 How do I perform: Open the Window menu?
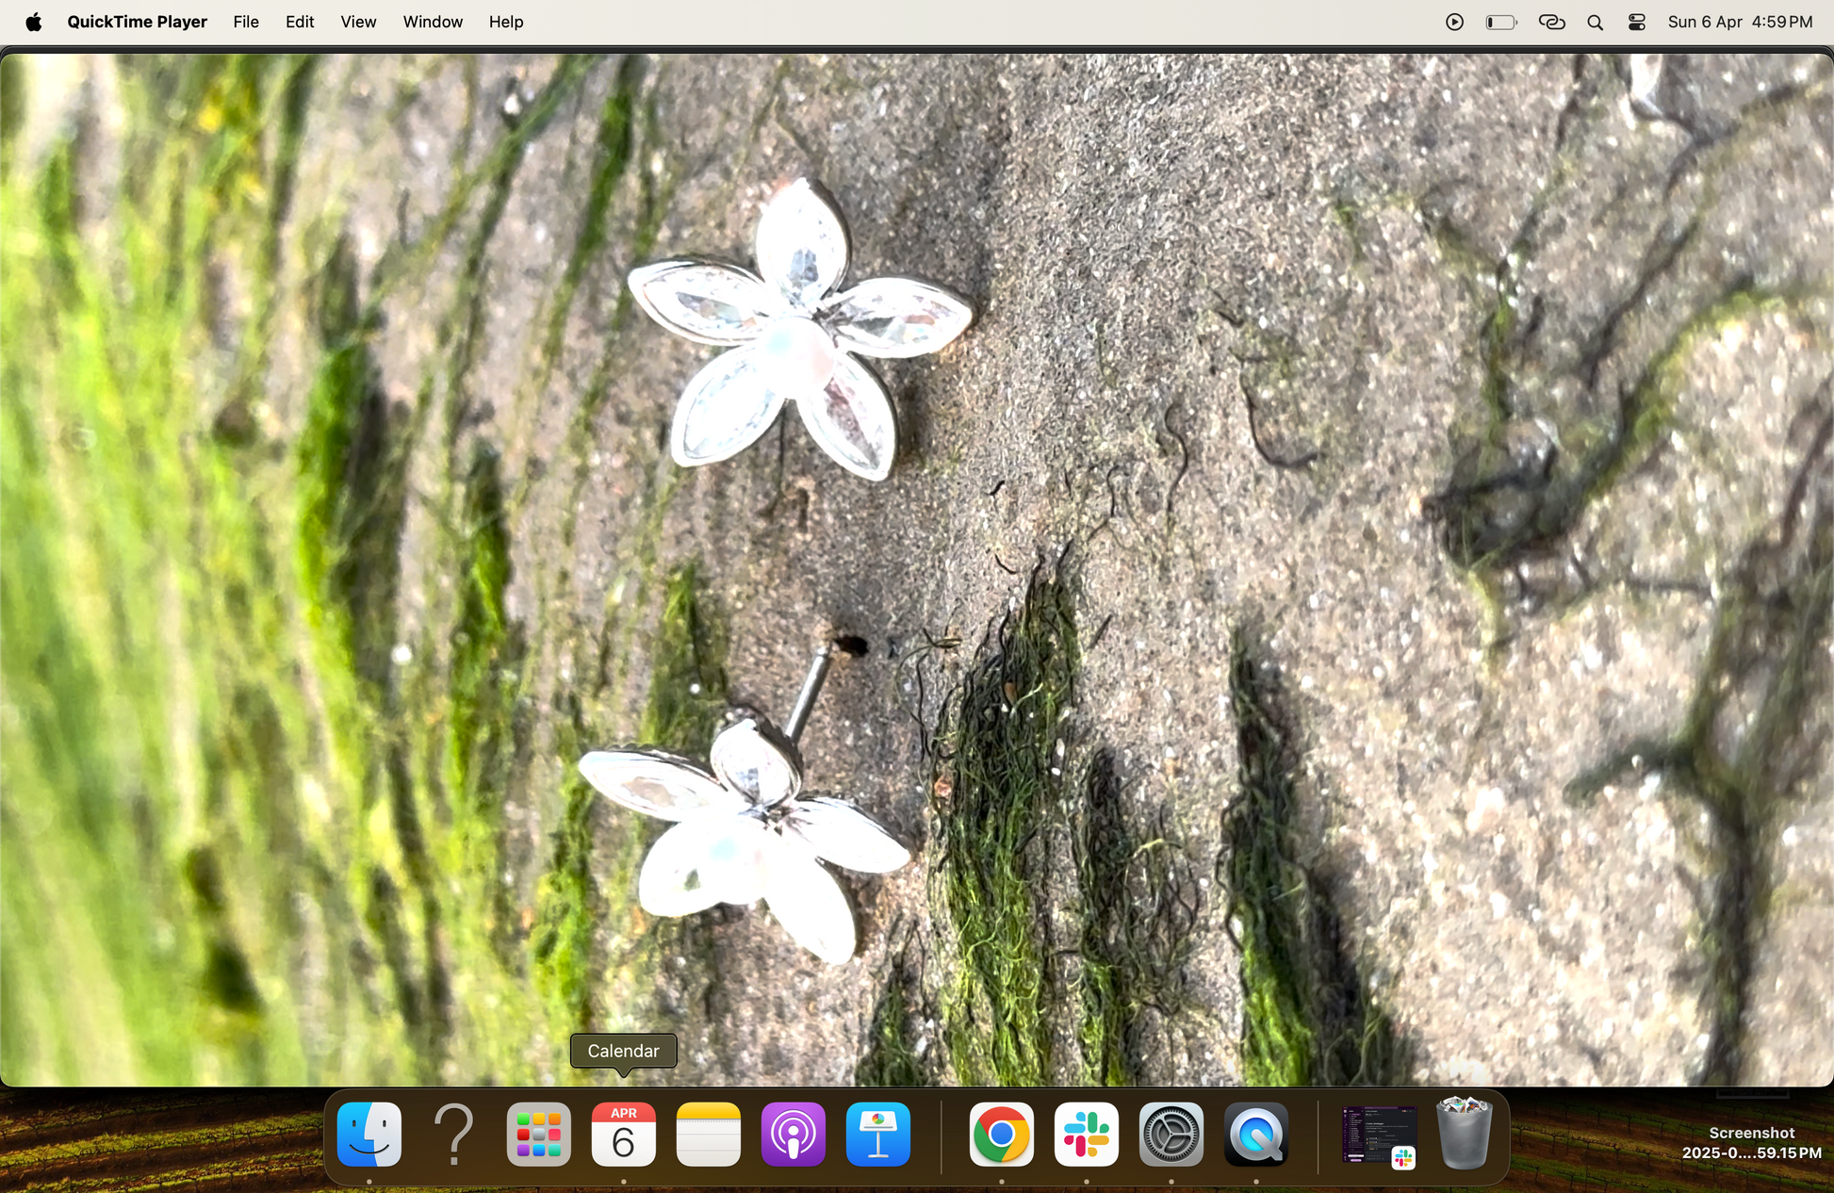coord(433,22)
